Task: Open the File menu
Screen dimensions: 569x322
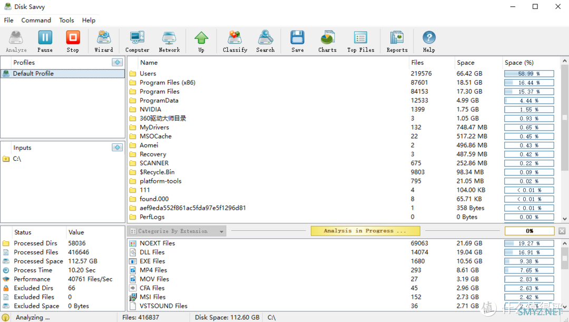Action: click(x=9, y=21)
